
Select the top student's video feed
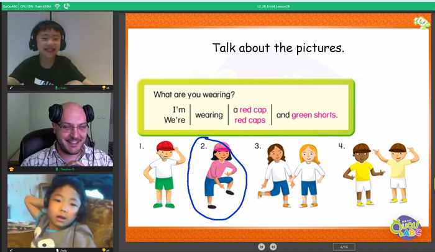(x=60, y=48)
